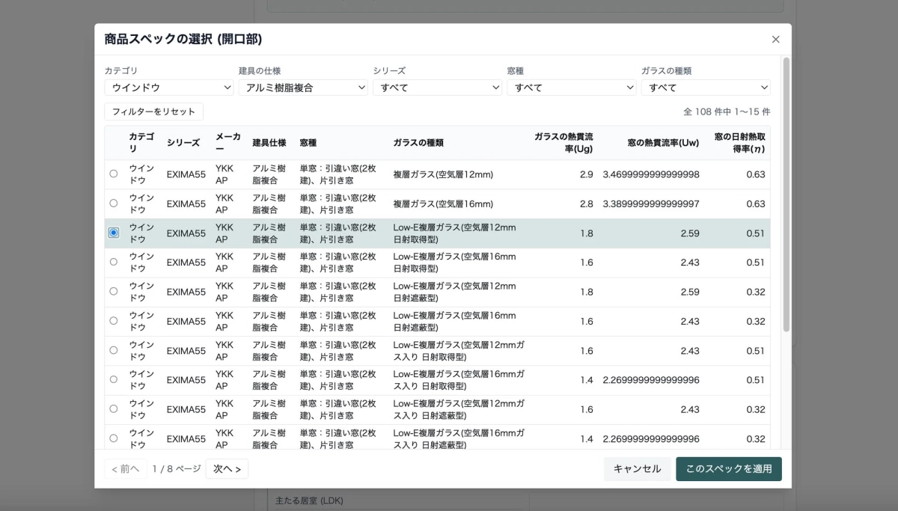Click the メーカー column header
The image size is (898, 511).
pyautogui.click(x=228, y=143)
